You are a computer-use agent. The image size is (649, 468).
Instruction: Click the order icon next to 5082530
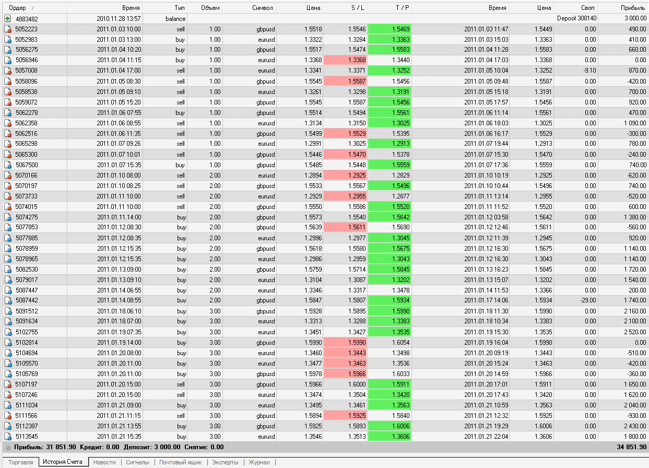[7, 269]
